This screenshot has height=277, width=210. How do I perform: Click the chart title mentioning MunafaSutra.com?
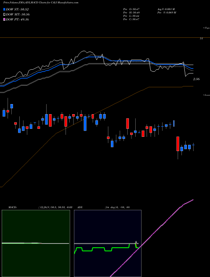(41, 3)
